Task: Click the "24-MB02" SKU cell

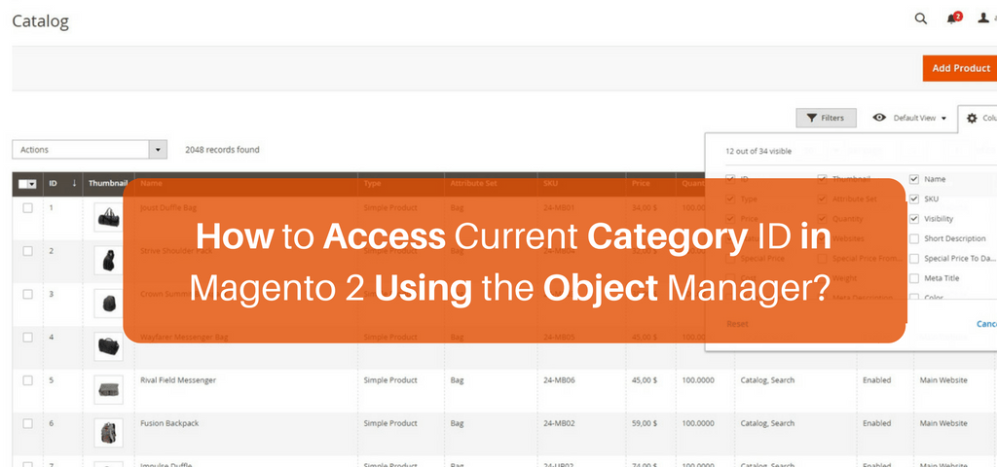Action: coord(559,423)
